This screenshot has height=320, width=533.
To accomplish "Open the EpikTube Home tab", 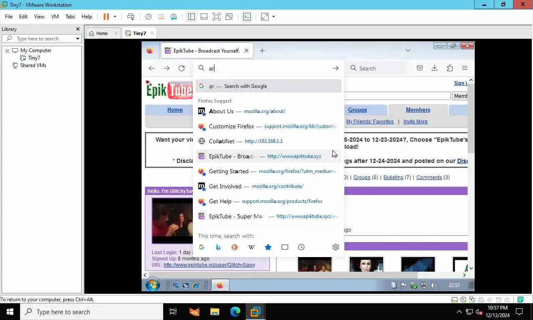I will (175, 110).
